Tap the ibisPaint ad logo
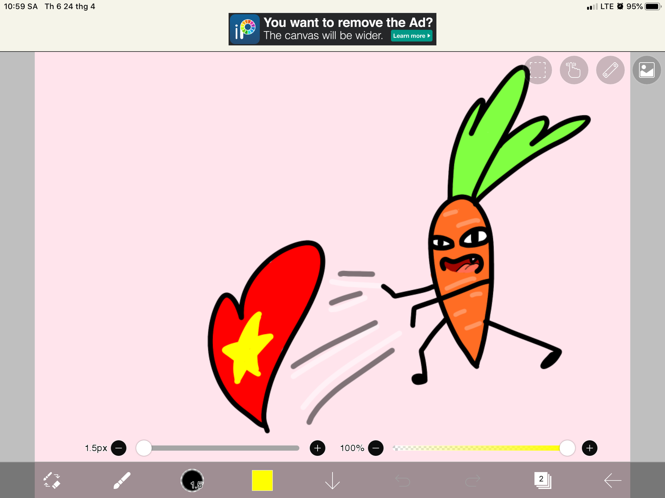Screen dimensions: 665x498 pyautogui.click(x=245, y=29)
